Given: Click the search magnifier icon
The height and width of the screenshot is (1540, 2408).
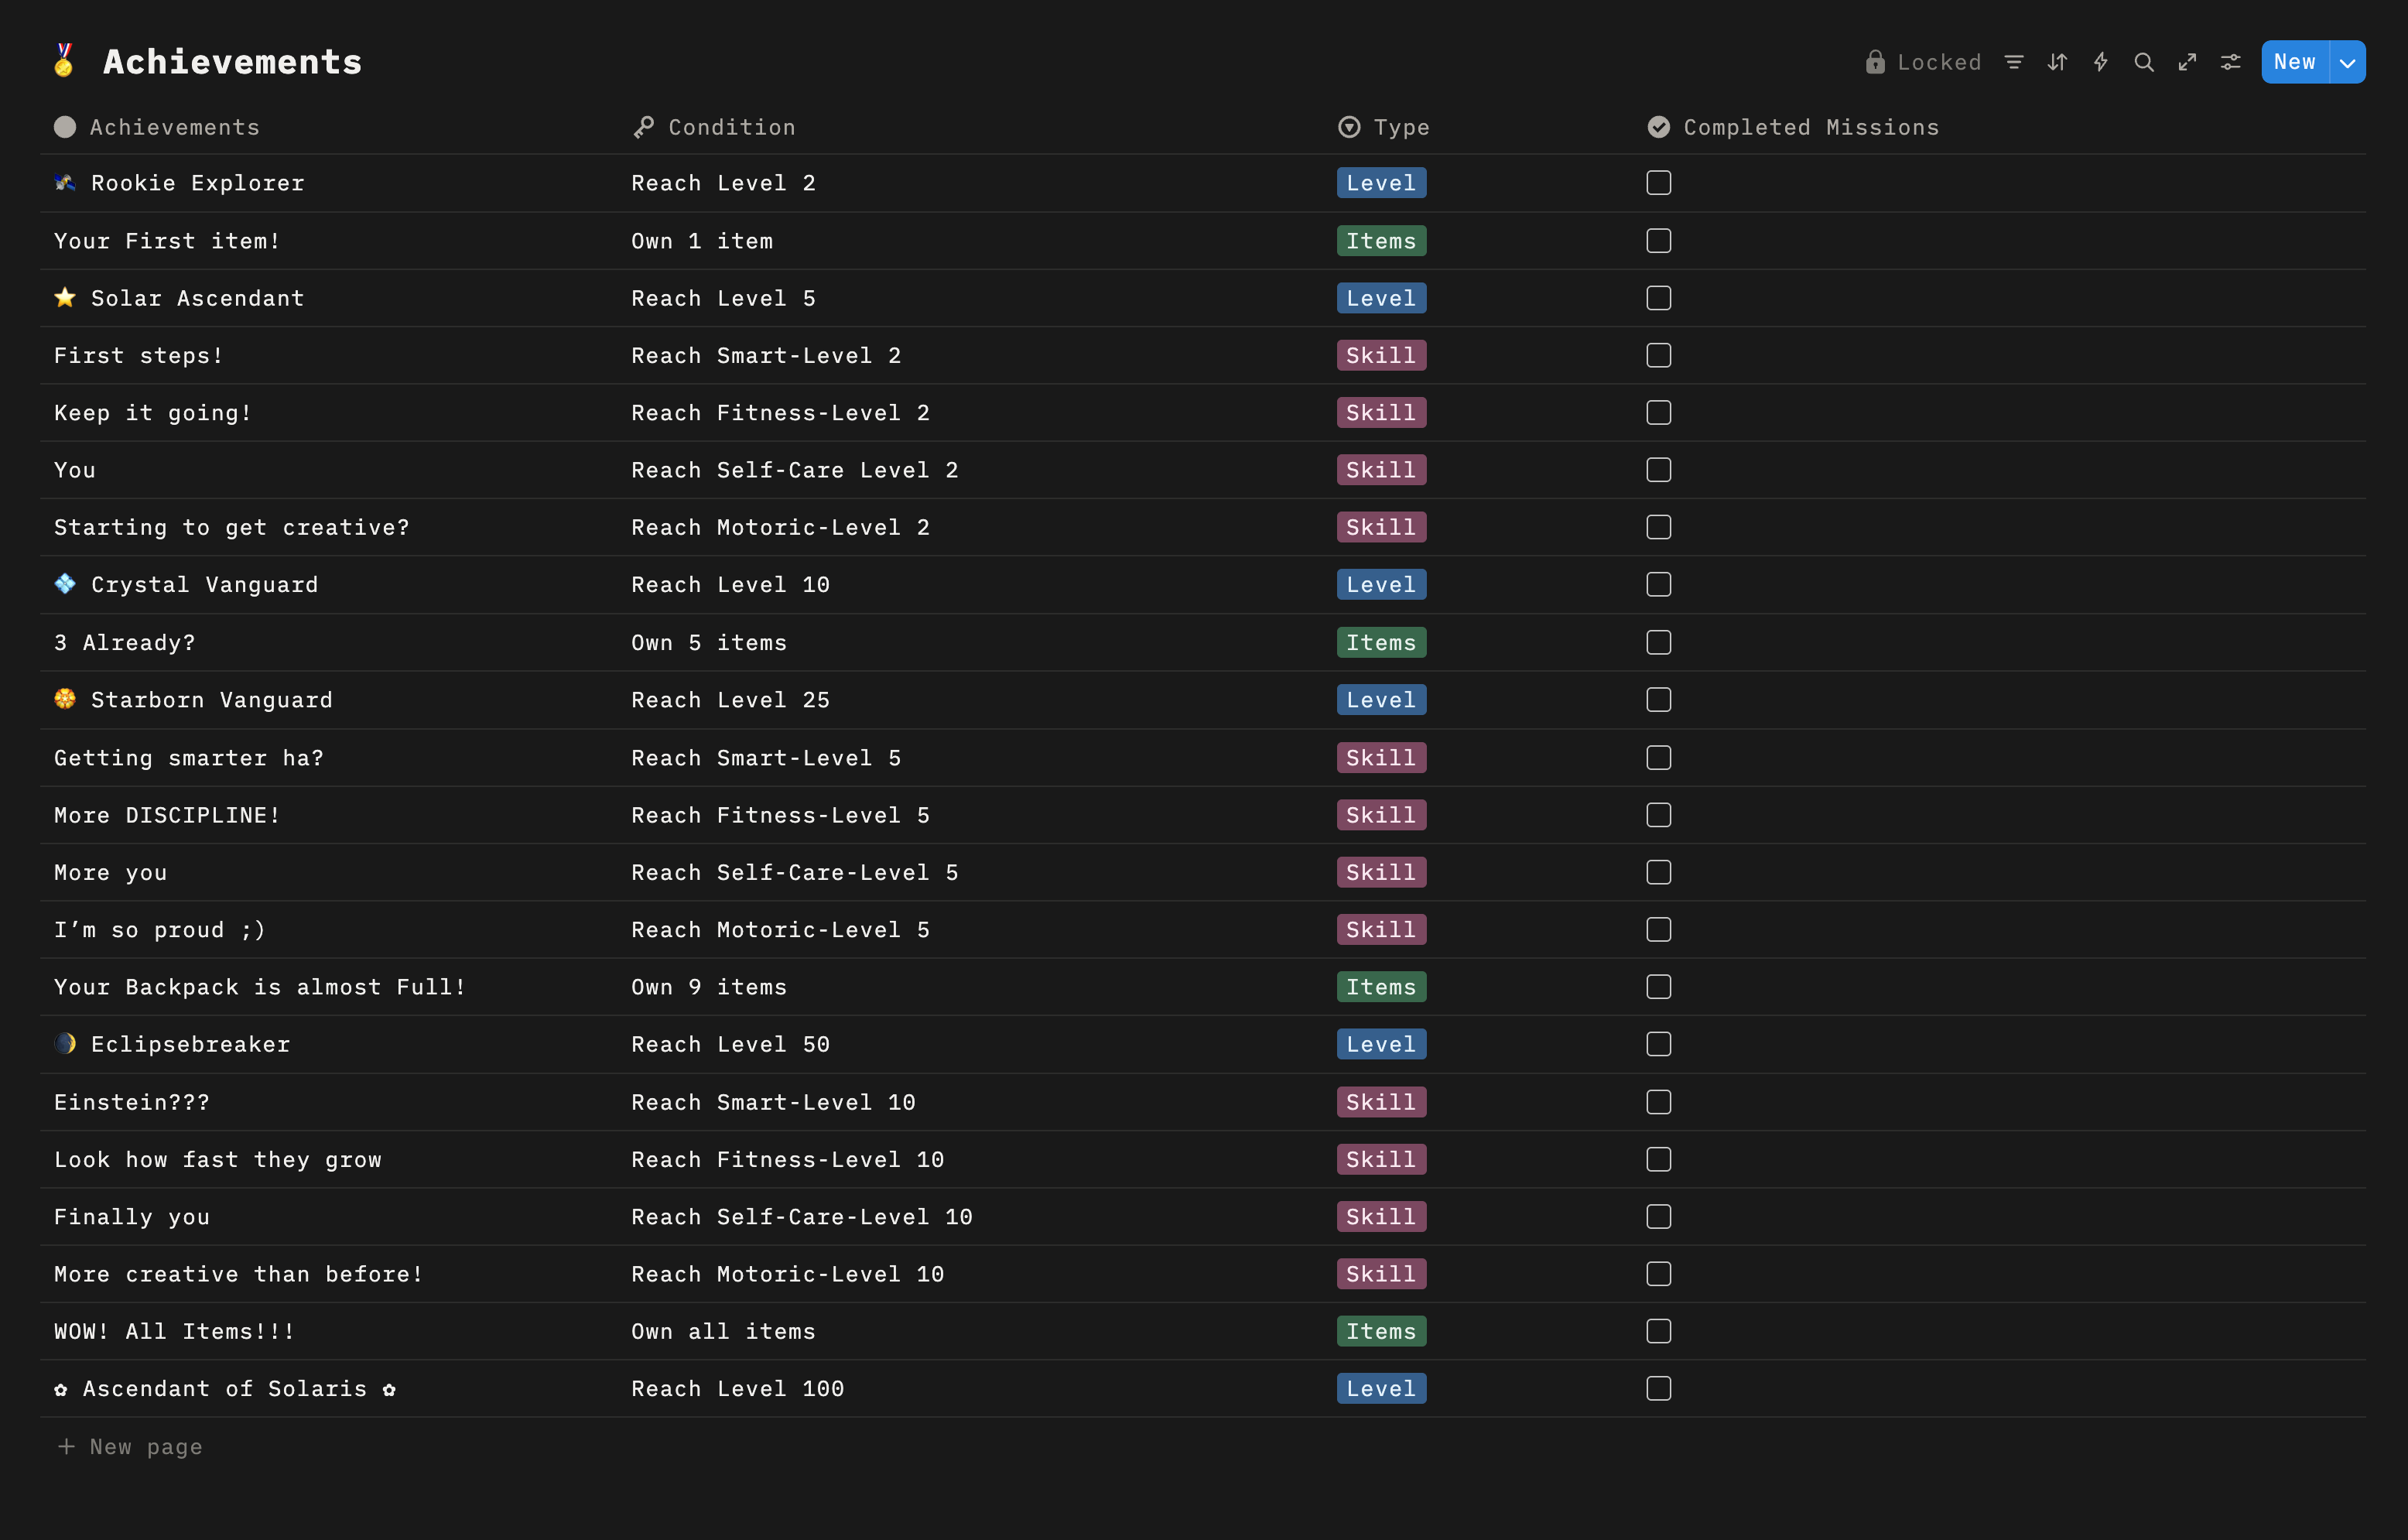Looking at the screenshot, I should click(x=2144, y=62).
